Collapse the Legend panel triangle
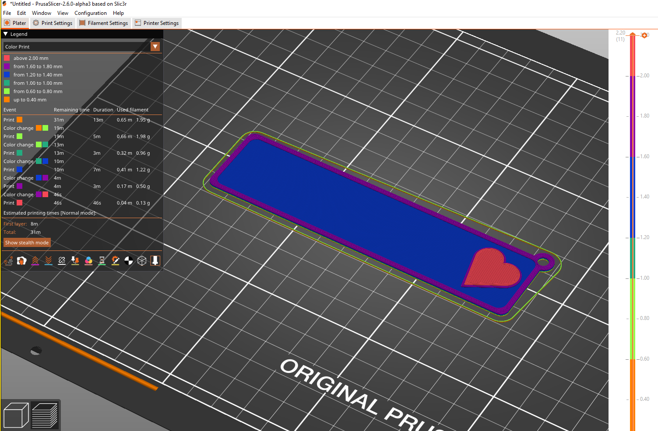The image size is (658, 431). pyautogui.click(x=6, y=34)
